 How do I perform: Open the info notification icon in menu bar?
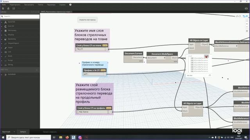pos(70,5)
